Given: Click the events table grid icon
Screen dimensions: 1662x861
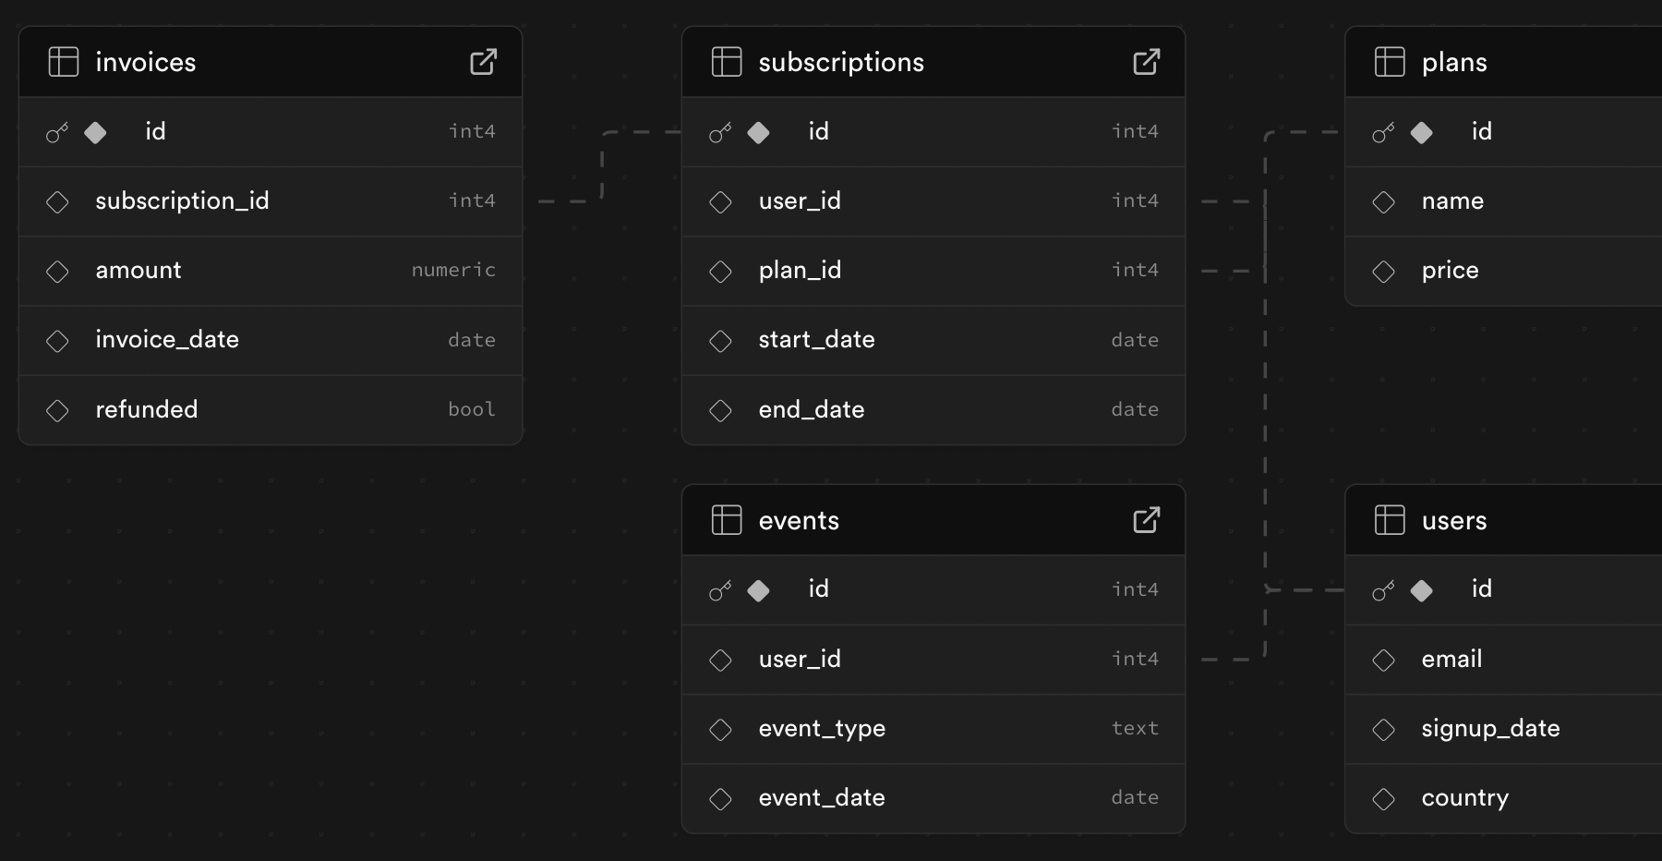Looking at the screenshot, I should point(727,520).
